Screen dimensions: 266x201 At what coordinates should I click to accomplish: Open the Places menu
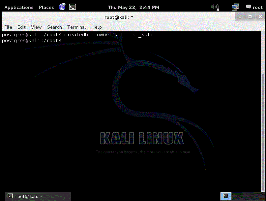point(46,7)
